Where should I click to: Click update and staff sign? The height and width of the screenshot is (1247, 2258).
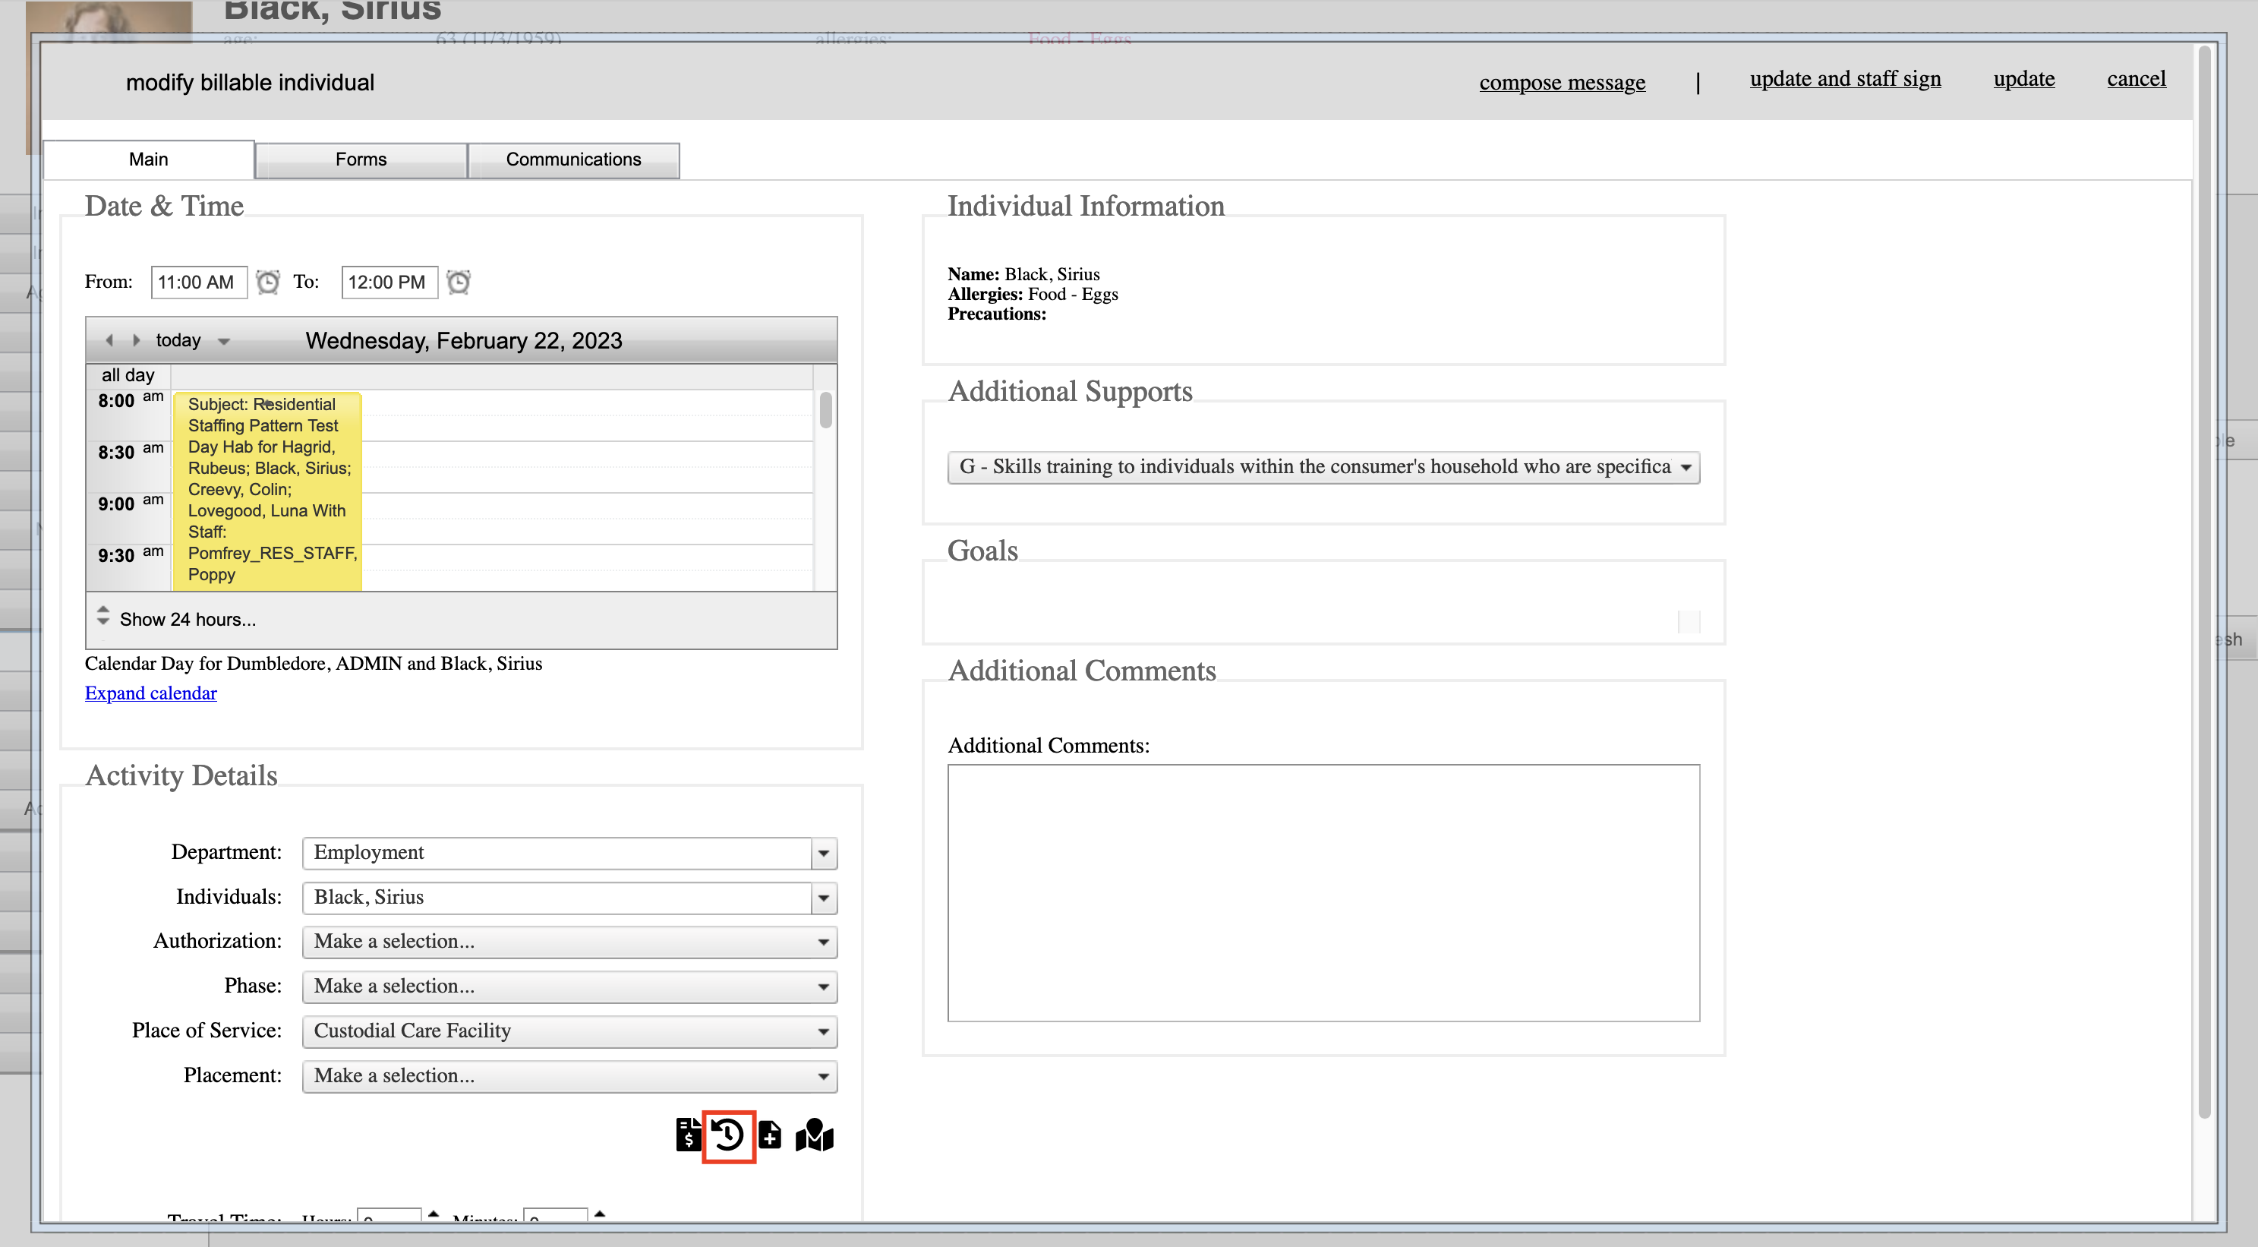coord(1845,79)
